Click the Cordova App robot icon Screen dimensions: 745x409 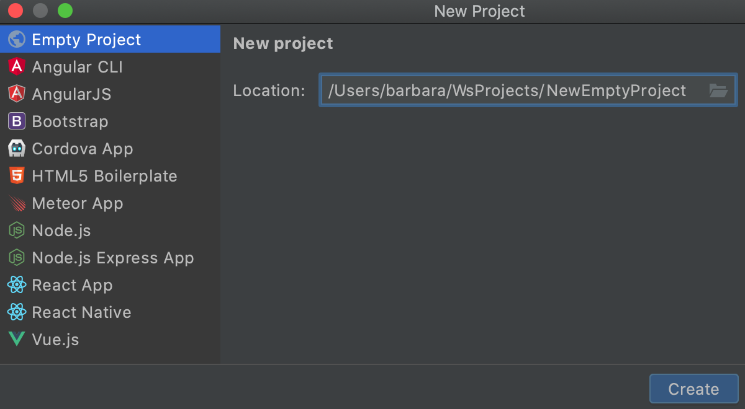[x=17, y=149]
